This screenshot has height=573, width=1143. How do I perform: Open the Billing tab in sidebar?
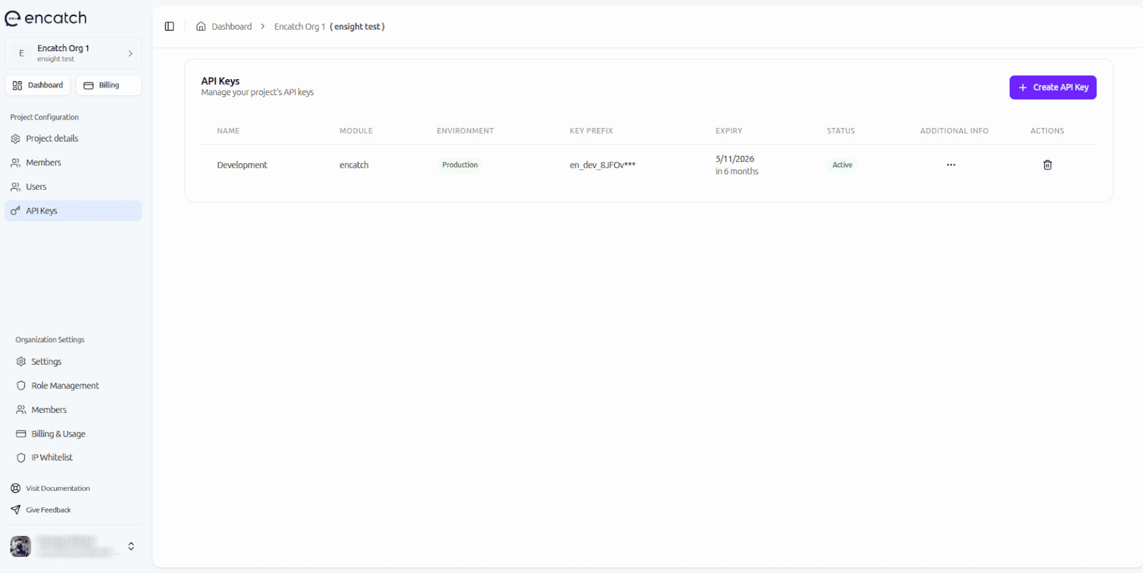point(108,85)
